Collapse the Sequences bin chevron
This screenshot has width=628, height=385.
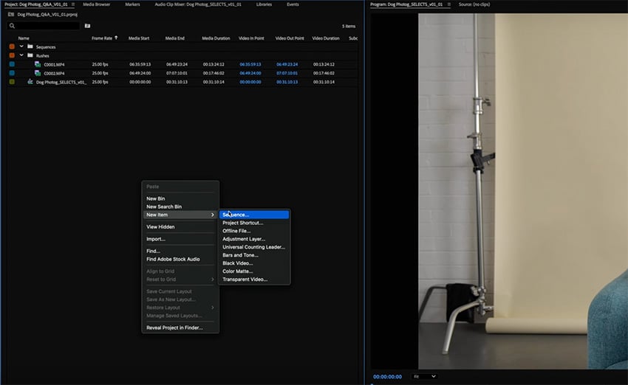pyautogui.click(x=21, y=46)
